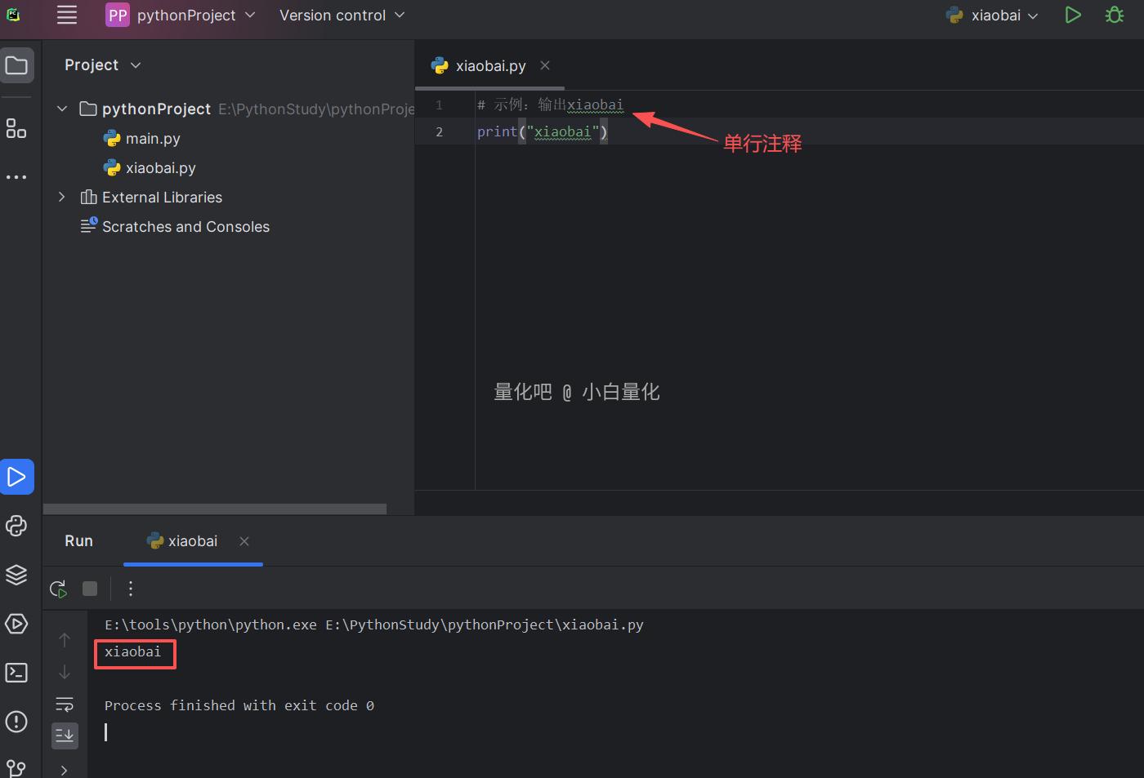The height and width of the screenshot is (778, 1144).
Task: Open the Python Packages tool window
Action: 16,575
